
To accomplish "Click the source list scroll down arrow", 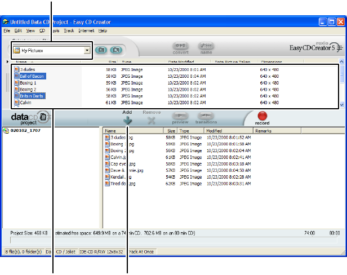I will click(x=342, y=104).
